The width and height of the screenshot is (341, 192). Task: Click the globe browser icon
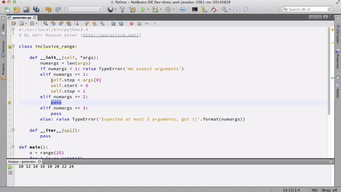pos(111,9)
